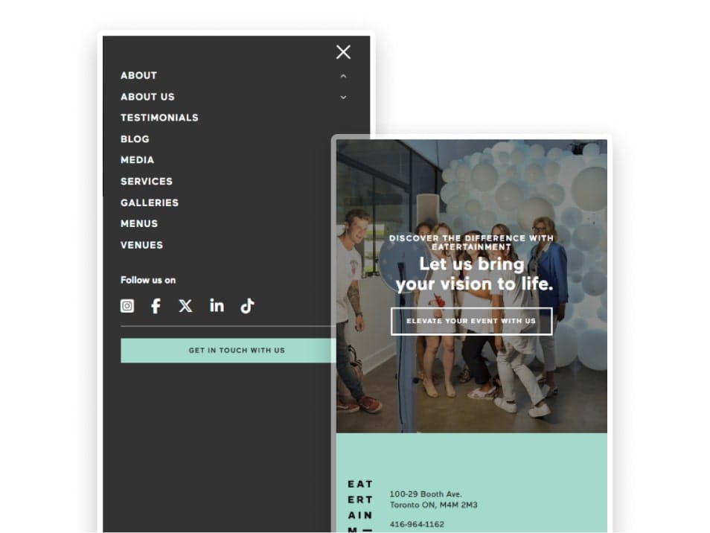Screen dimensions: 710x533
Task: Click Get In Touch With Us button
Action: point(228,351)
